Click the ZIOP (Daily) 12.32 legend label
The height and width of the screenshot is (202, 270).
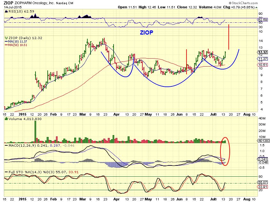point(26,38)
